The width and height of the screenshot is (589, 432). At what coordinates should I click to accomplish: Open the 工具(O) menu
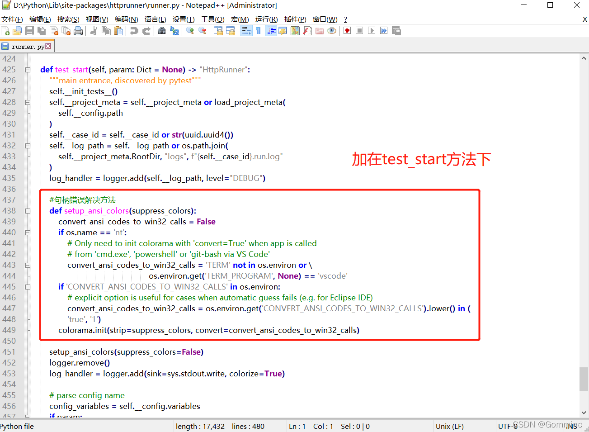(x=213, y=19)
